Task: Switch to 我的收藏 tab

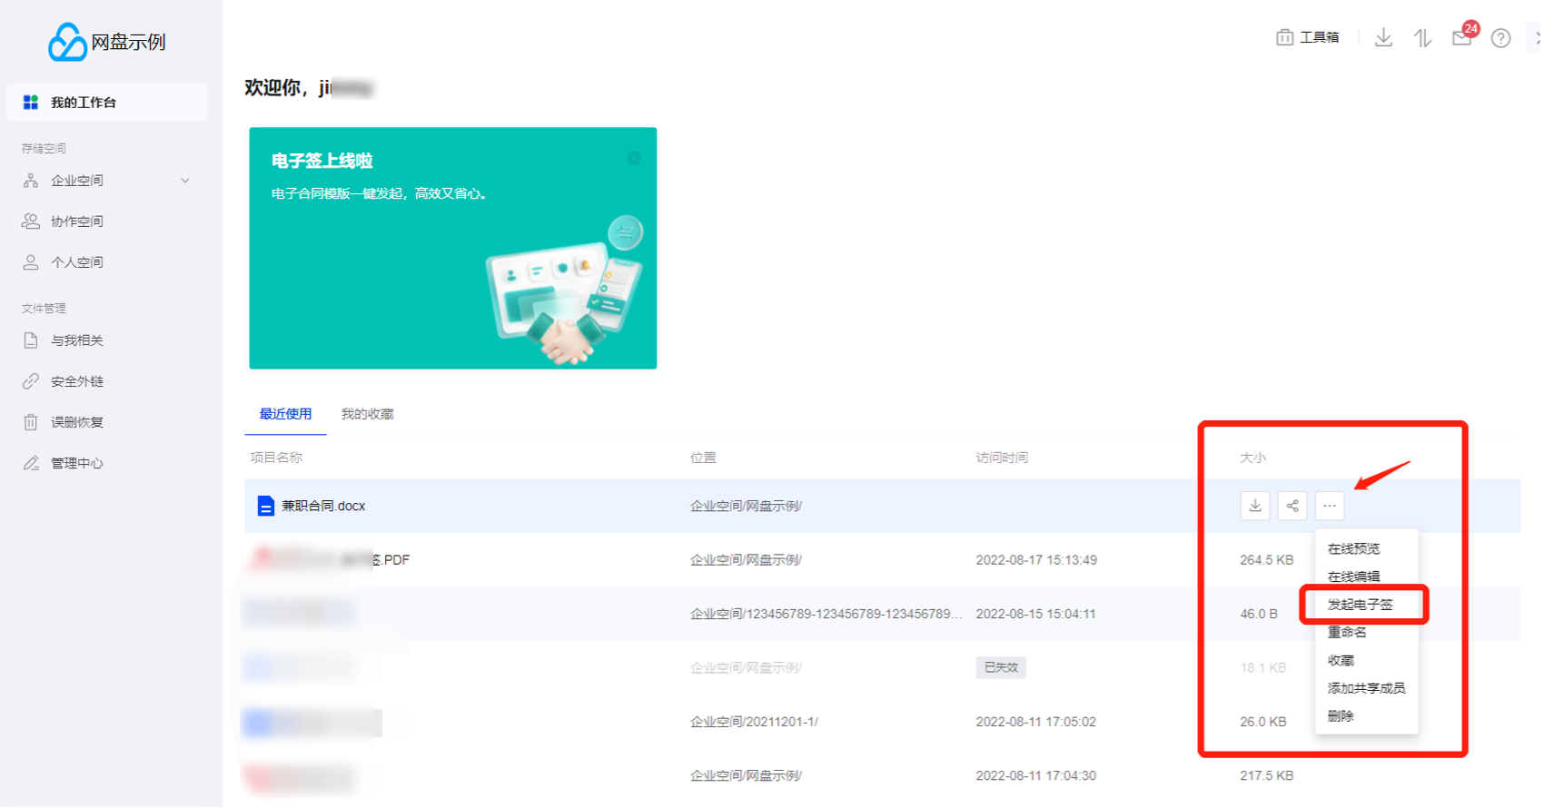Action: click(x=367, y=414)
